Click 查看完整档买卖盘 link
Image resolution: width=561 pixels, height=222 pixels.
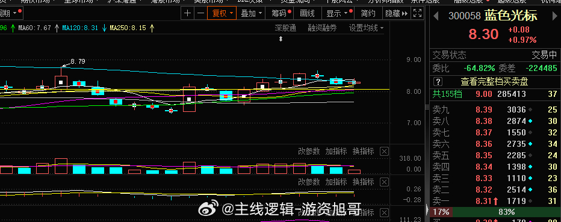pos(494,81)
